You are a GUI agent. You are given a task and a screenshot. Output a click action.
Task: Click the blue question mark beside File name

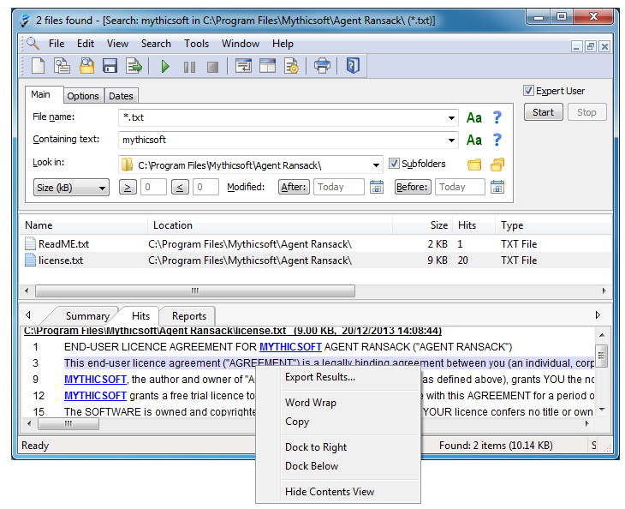click(497, 117)
